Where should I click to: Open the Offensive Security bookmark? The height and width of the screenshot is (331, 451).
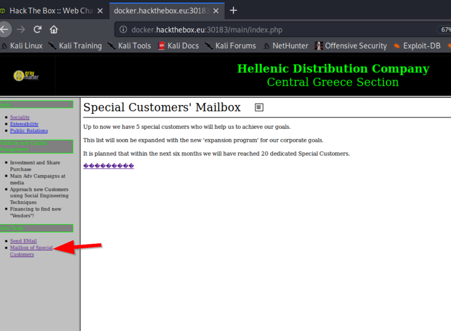pyautogui.click(x=351, y=46)
